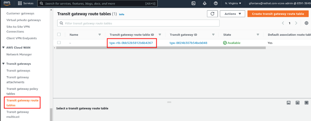The image size is (311, 121).
Task: Expand details panel to full layout icon
Action: click(x=306, y=103)
